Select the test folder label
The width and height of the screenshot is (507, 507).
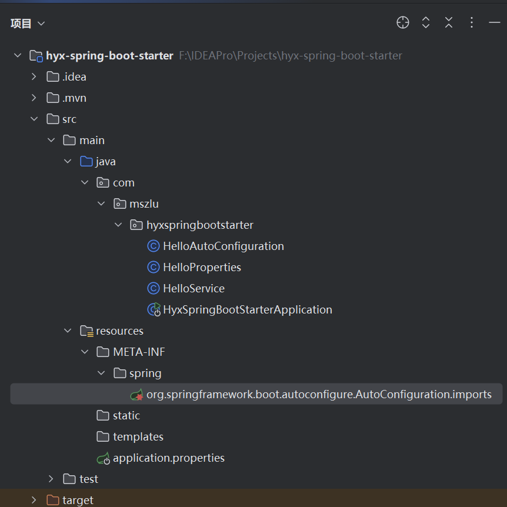(89, 479)
